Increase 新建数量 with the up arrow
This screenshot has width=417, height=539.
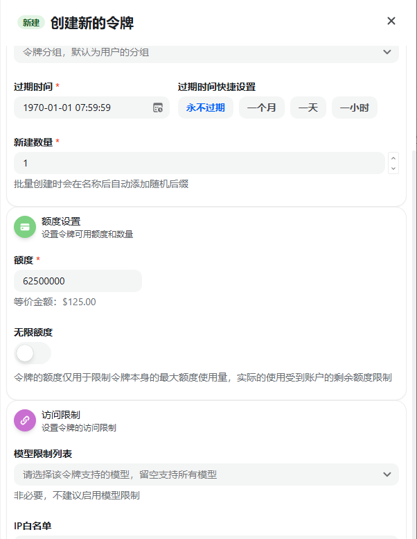point(393,158)
